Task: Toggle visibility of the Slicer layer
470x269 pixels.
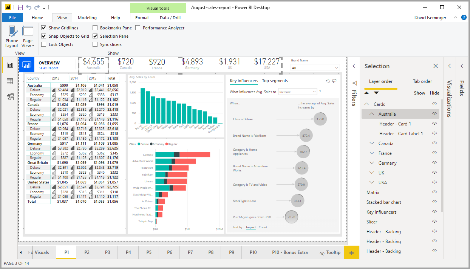Action: [434, 222]
